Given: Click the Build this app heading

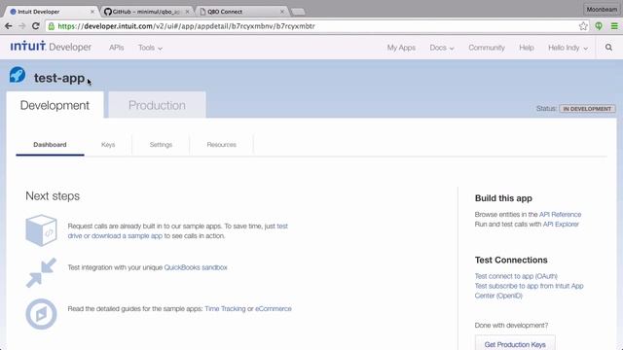Looking at the screenshot, I should point(503,198).
